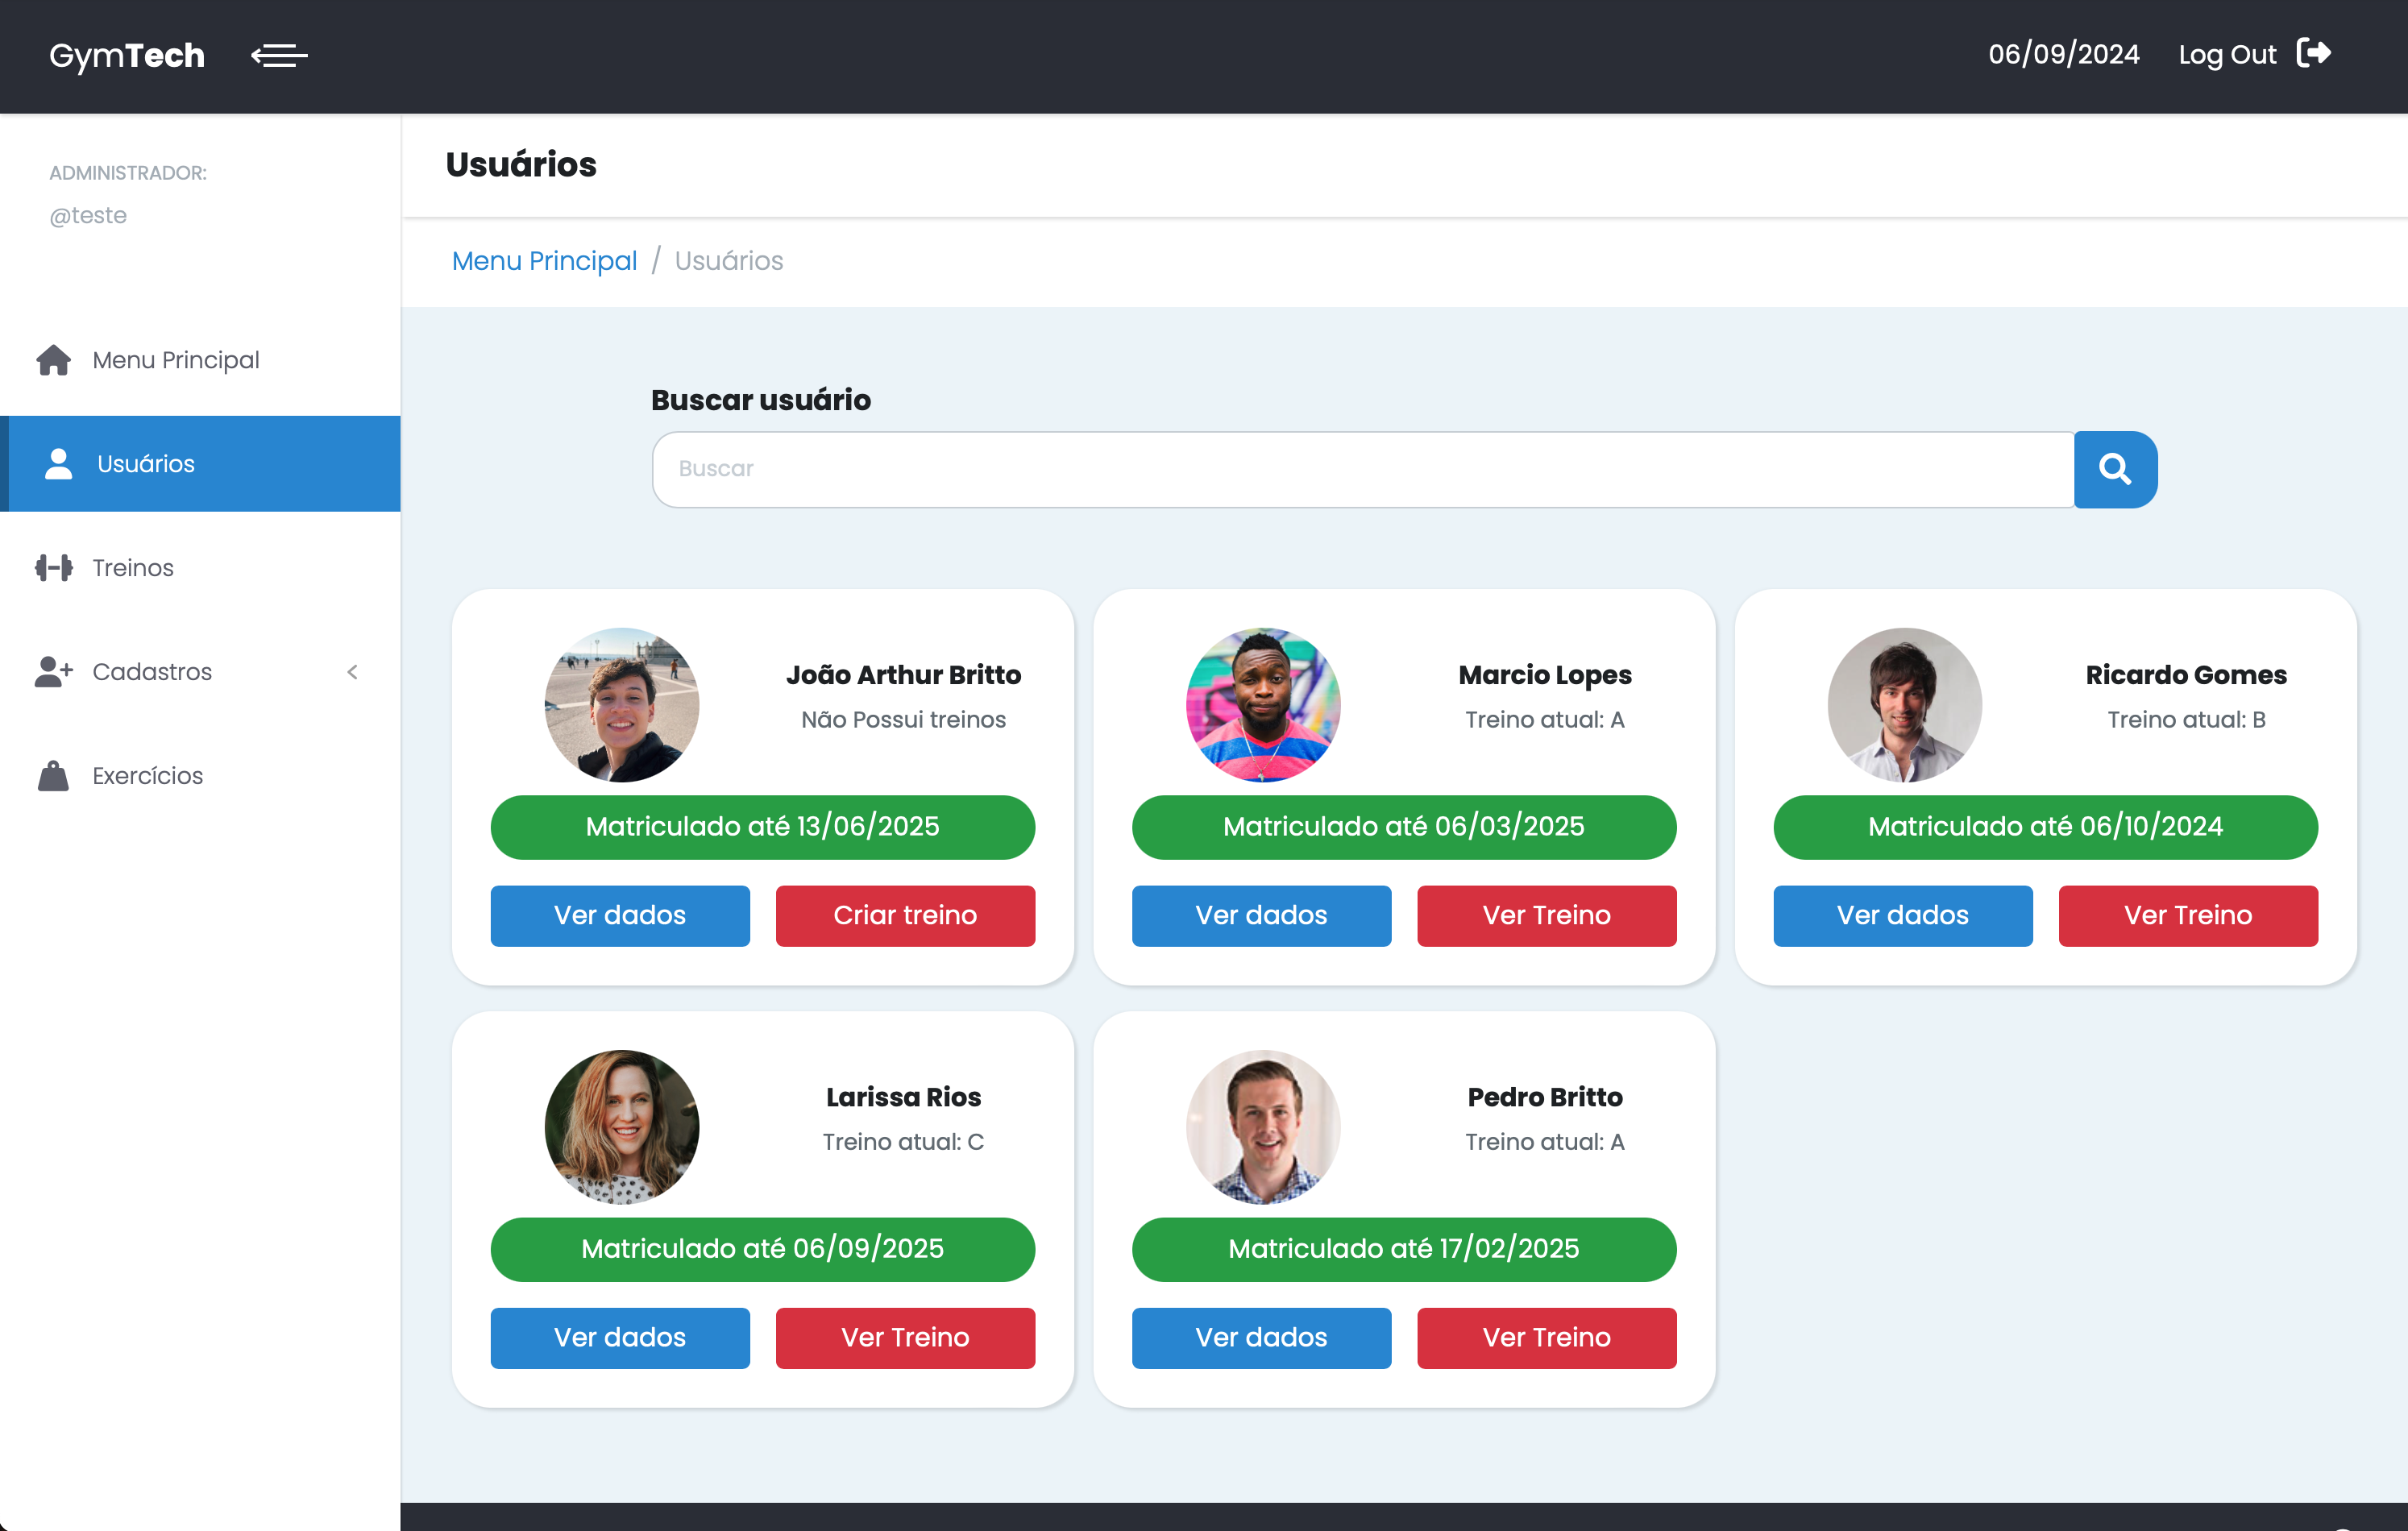The width and height of the screenshot is (2408, 1531).
Task: Click Criar treino for João Arthur Britto
Action: pos(905,915)
